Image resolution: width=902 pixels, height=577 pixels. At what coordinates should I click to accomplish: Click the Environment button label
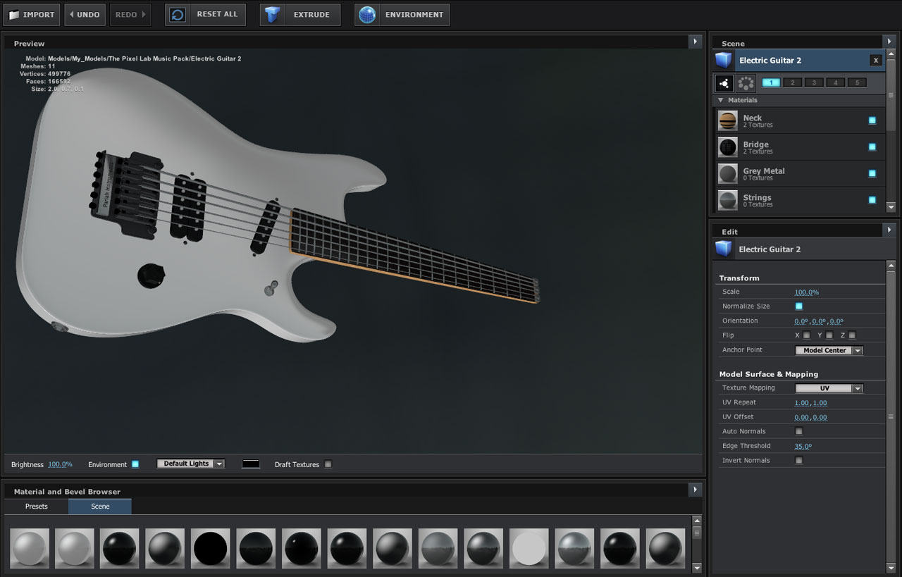coord(414,15)
